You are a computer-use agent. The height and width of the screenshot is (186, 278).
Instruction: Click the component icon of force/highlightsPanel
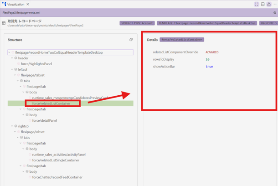point(19,64)
